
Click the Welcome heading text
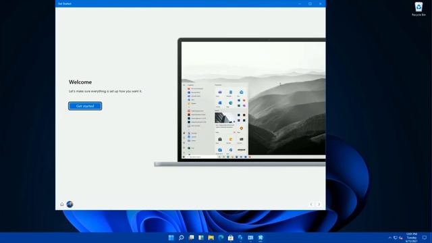pyautogui.click(x=80, y=82)
